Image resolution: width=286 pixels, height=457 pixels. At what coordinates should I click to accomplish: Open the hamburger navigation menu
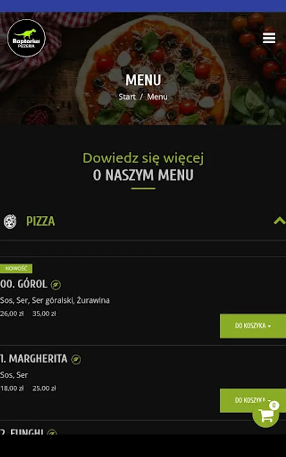pyautogui.click(x=269, y=38)
